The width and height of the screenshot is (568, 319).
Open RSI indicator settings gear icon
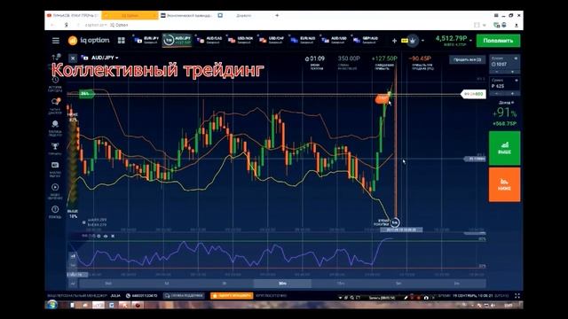(x=99, y=236)
